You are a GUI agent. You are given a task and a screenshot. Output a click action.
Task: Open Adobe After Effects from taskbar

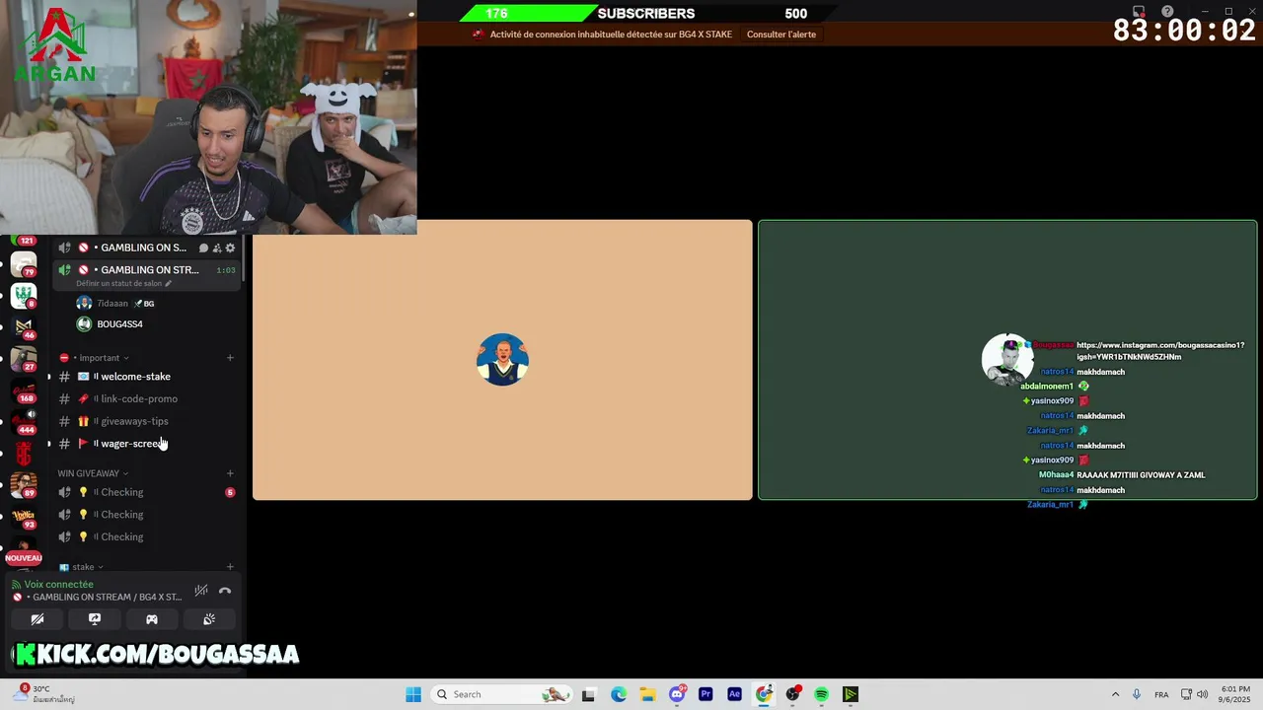coord(734,694)
